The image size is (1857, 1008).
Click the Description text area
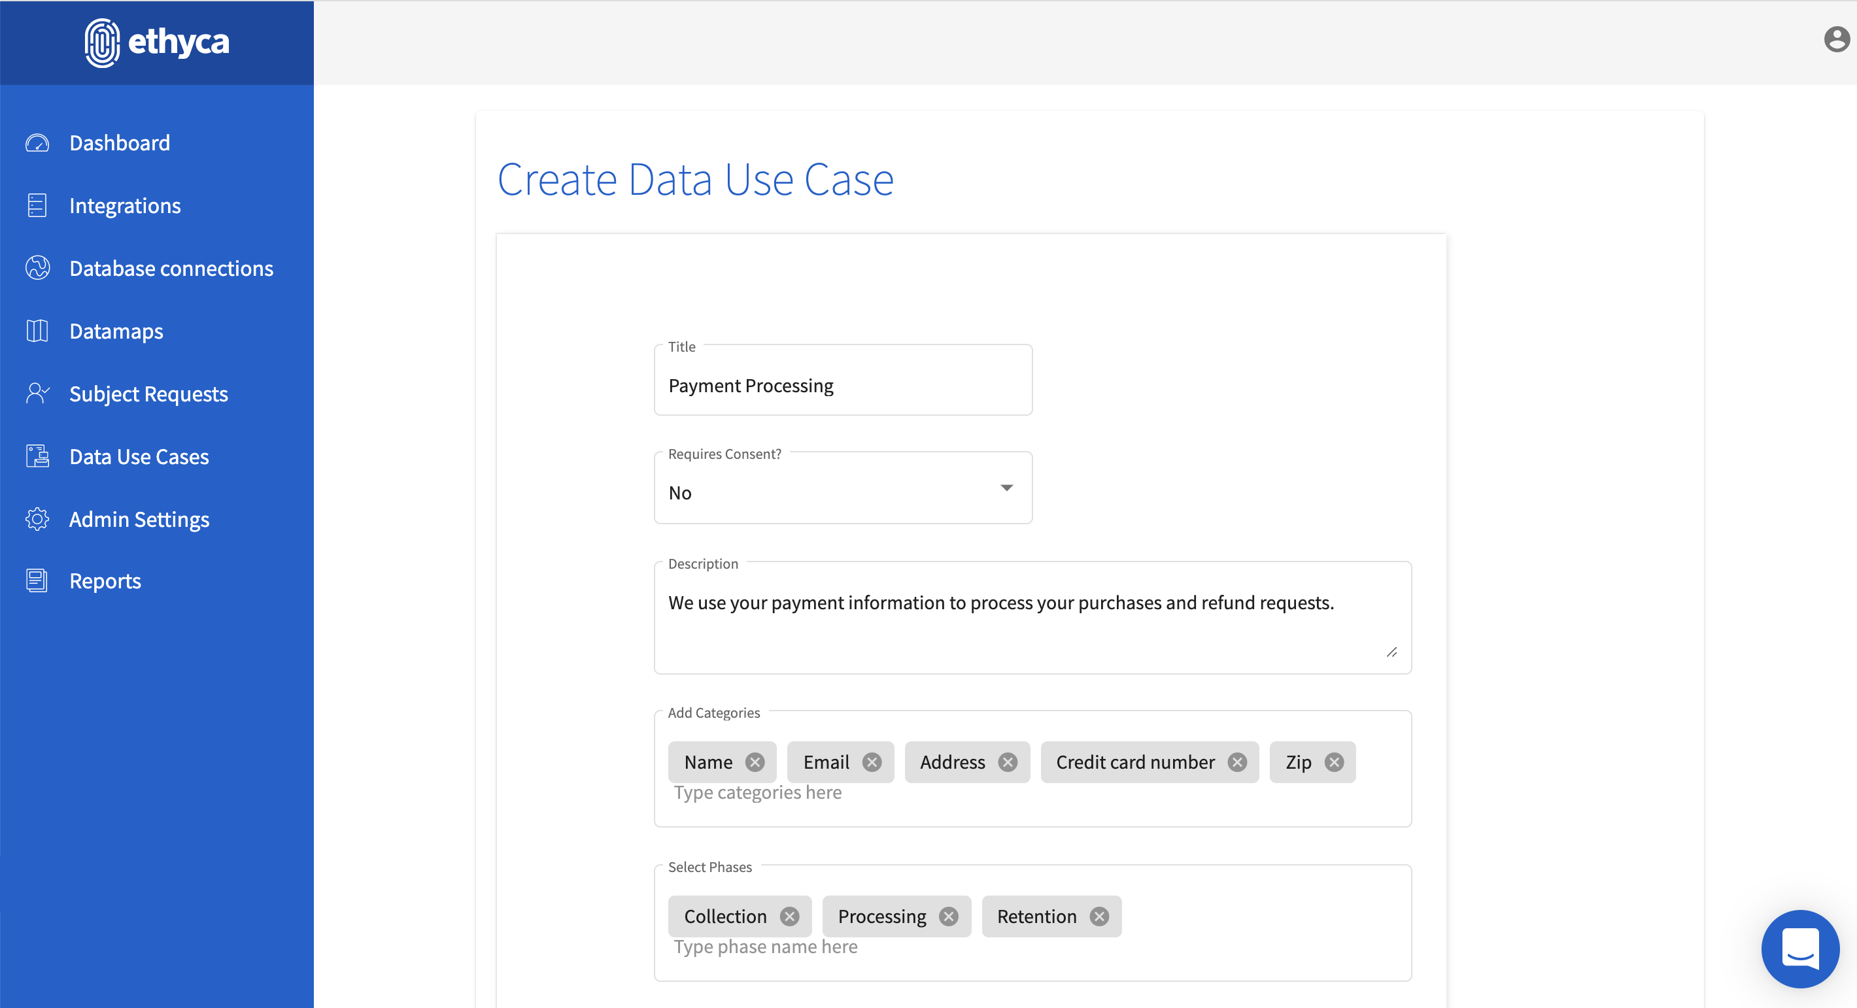click(x=1031, y=620)
